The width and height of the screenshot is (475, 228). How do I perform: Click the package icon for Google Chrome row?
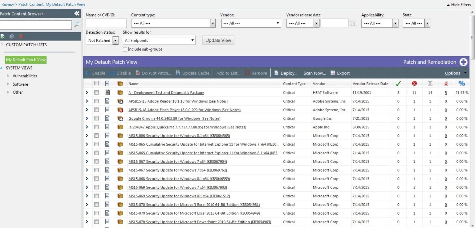pyautogui.click(x=120, y=119)
